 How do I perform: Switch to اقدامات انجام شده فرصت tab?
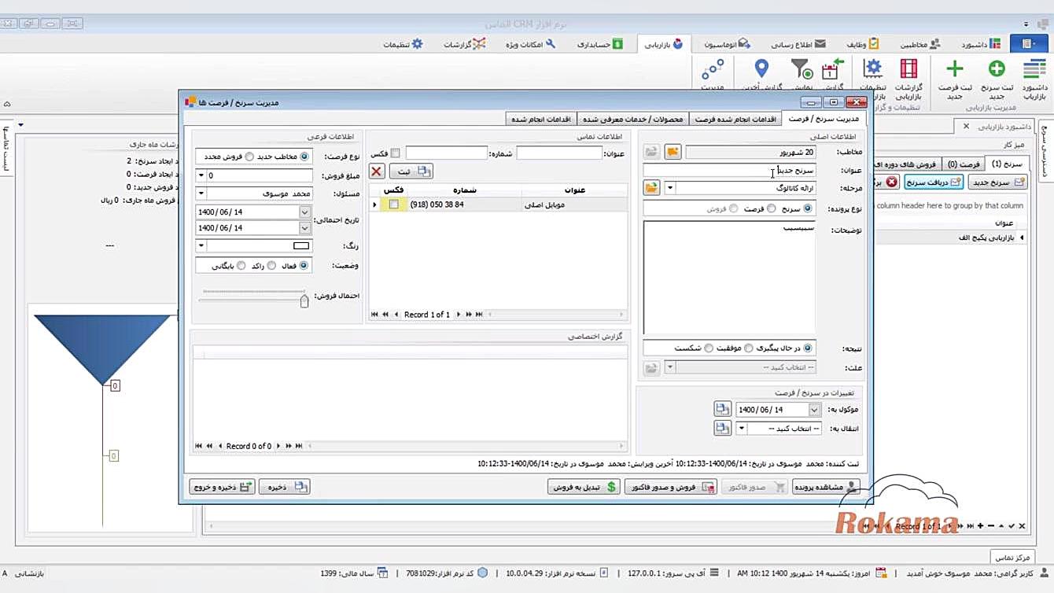(735, 119)
